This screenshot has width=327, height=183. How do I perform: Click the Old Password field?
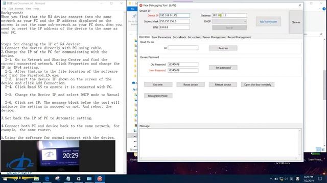click(x=183, y=65)
